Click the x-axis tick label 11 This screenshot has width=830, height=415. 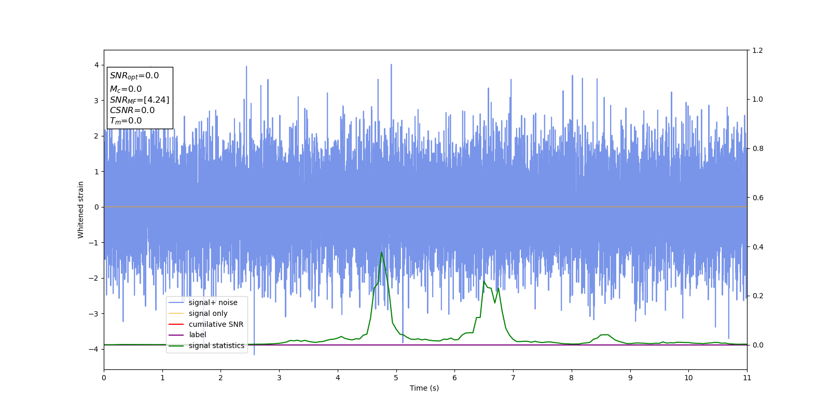(x=747, y=378)
